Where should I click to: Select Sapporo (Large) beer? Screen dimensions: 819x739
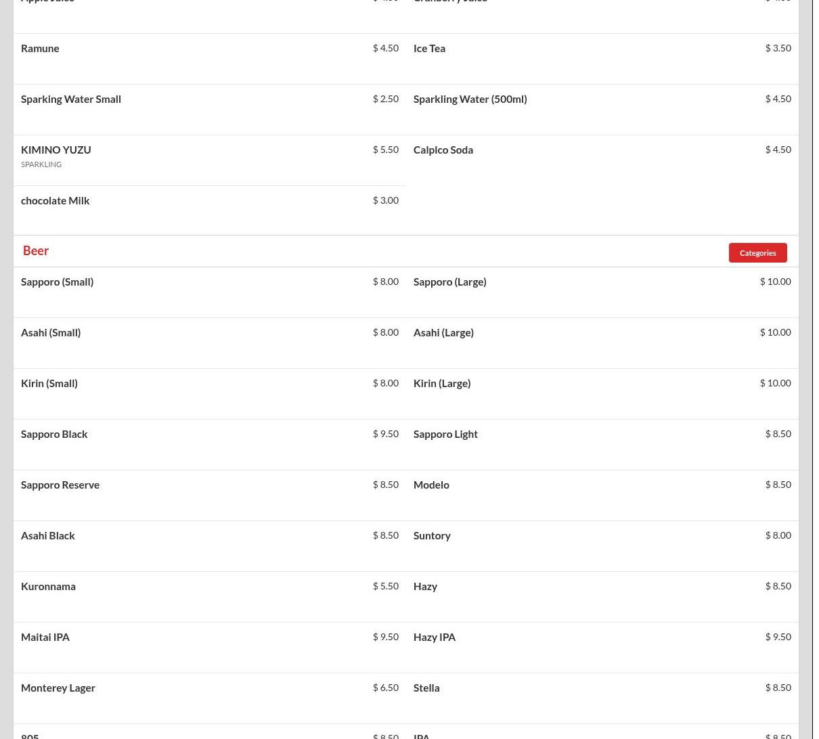pyautogui.click(x=449, y=282)
